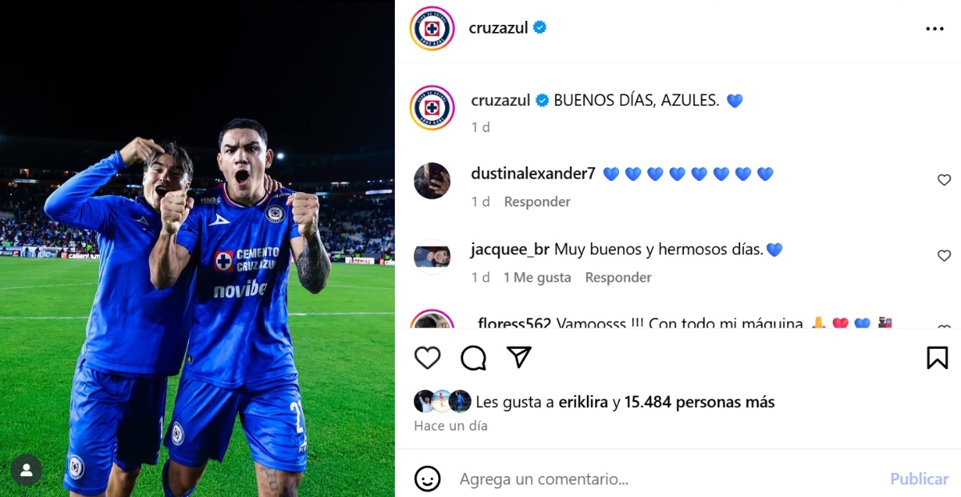View likes on jacquee_br's comment

537,278
